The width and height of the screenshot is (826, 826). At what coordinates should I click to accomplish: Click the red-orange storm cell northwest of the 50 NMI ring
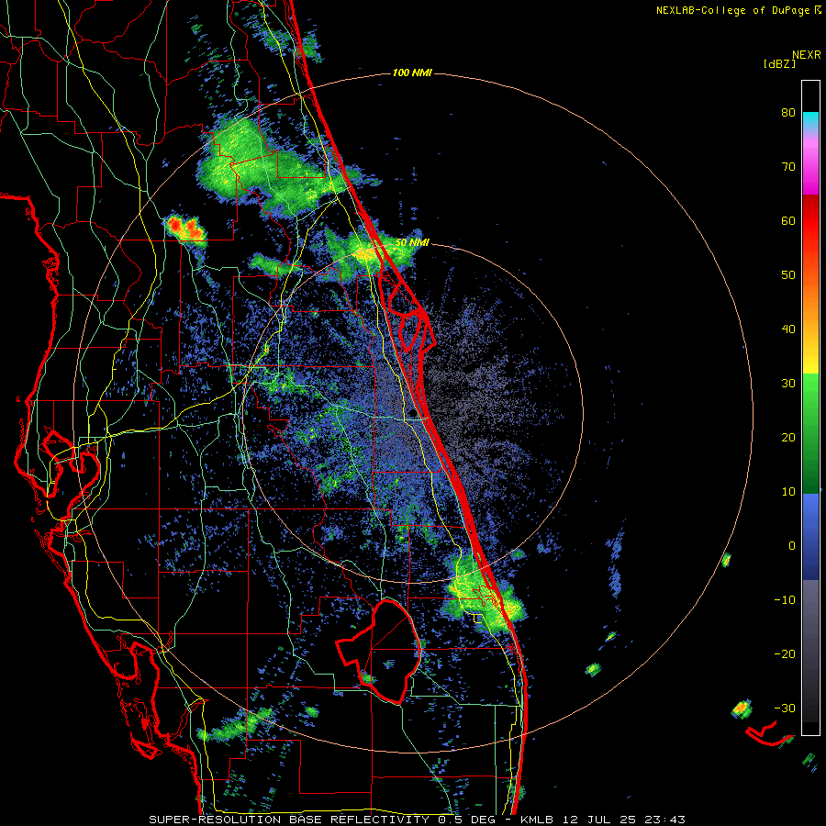coord(184,229)
